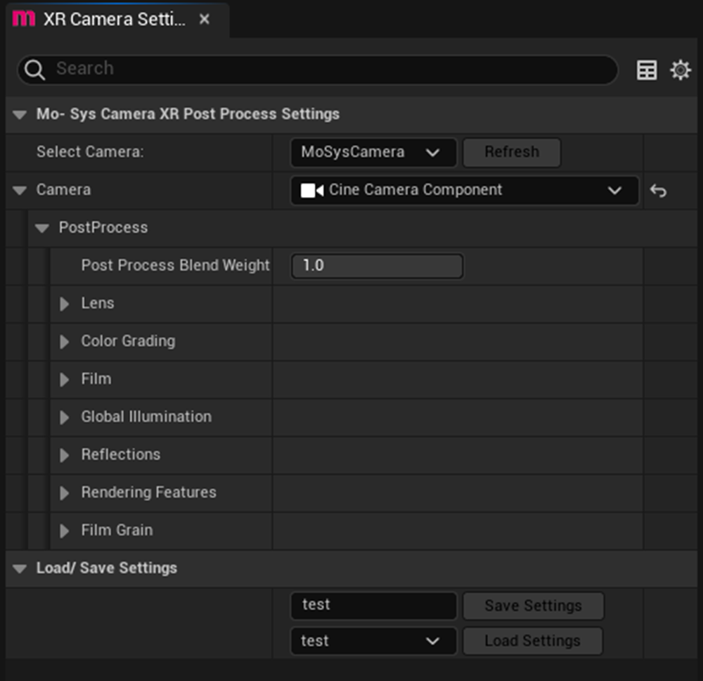Close the XR Camera Settings tab
The width and height of the screenshot is (703, 681).
pos(205,19)
